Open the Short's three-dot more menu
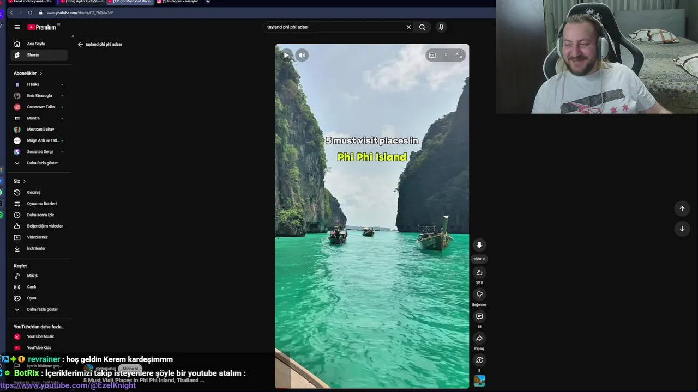 [x=446, y=55]
